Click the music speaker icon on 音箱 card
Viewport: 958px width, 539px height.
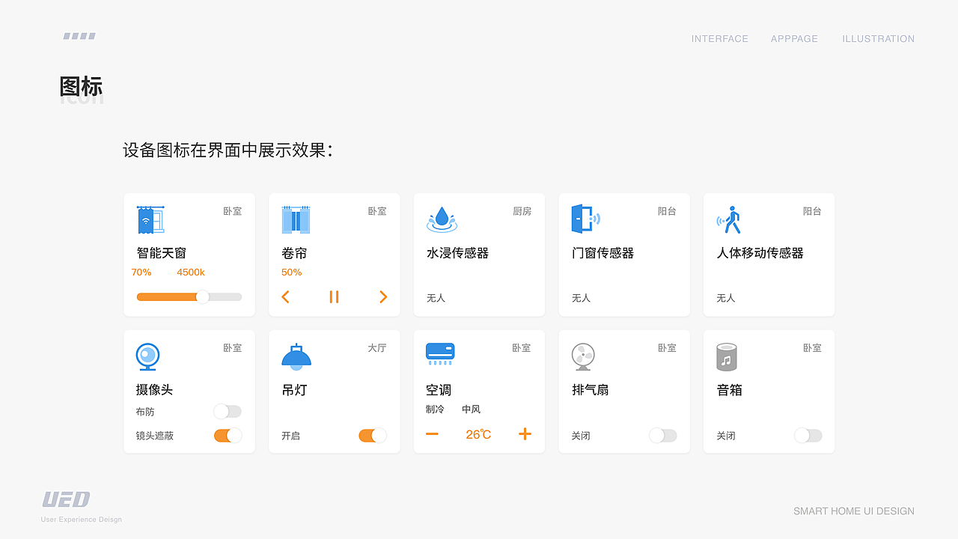[x=727, y=356]
